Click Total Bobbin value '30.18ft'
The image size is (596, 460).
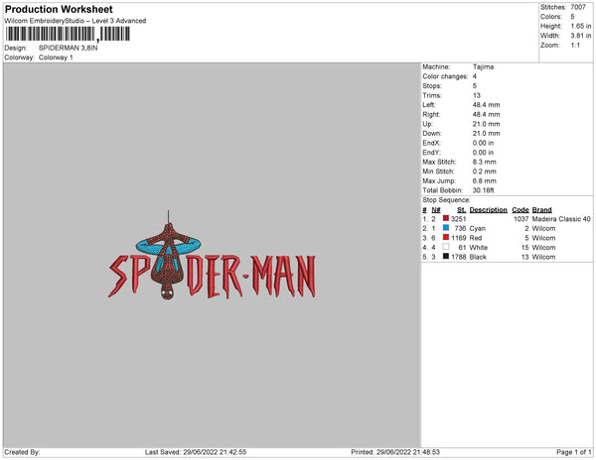(483, 190)
